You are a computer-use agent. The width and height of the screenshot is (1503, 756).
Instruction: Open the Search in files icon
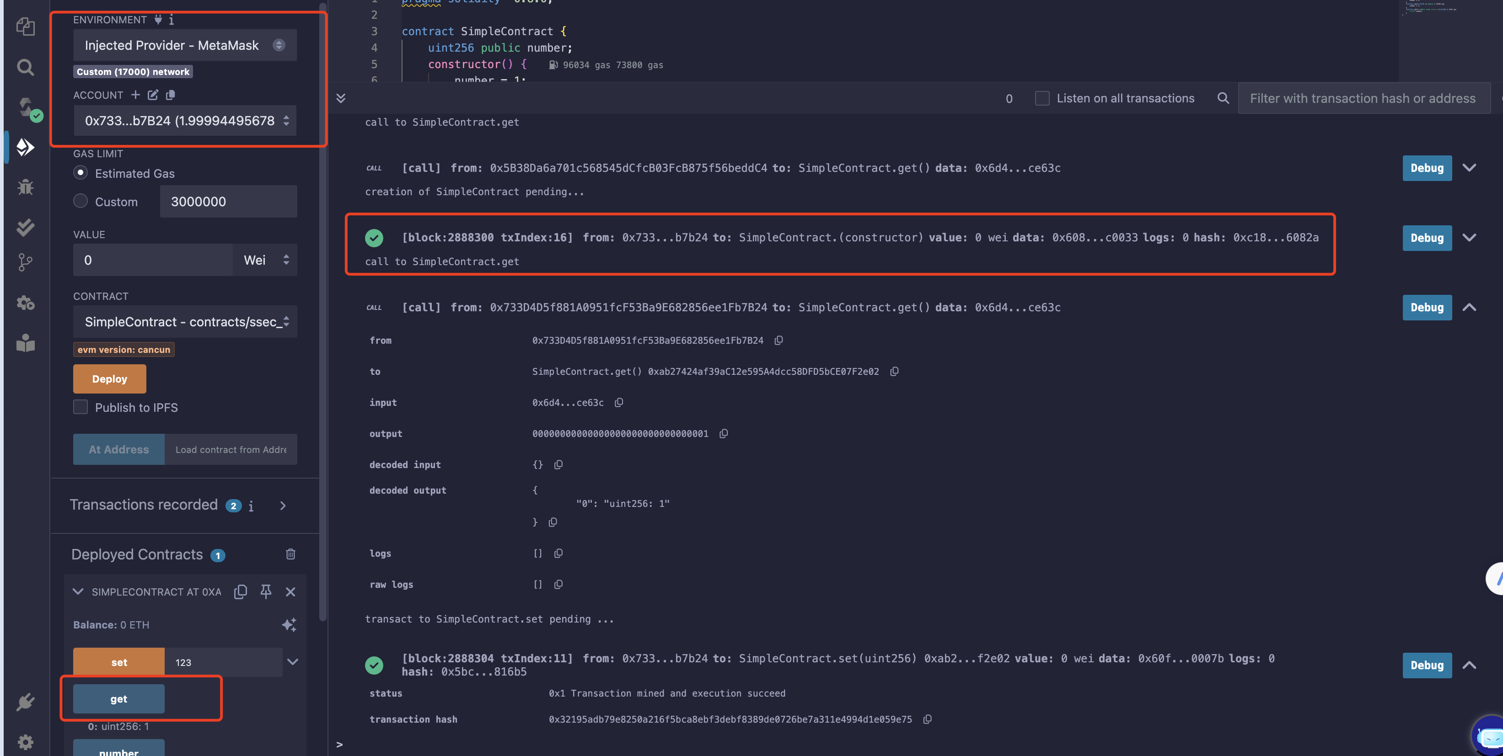pos(25,67)
